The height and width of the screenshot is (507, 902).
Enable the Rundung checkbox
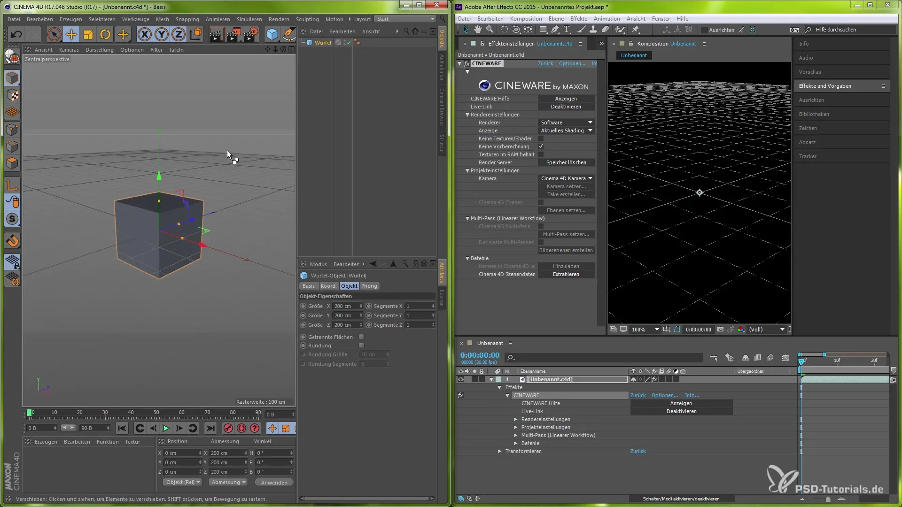click(361, 346)
